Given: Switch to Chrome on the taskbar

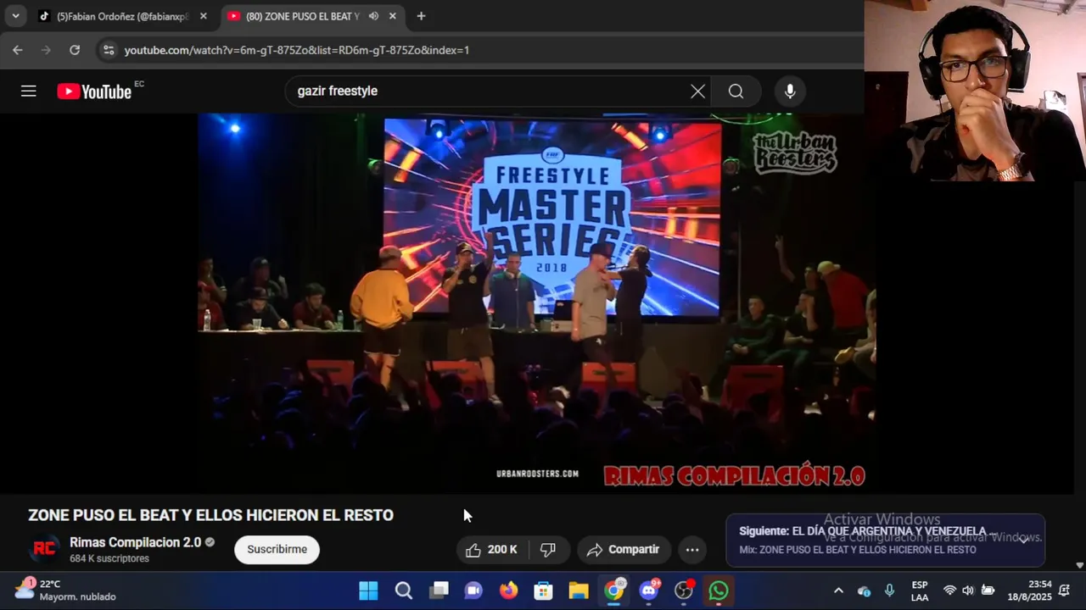Looking at the screenshot, I should (x=613, y=591).
